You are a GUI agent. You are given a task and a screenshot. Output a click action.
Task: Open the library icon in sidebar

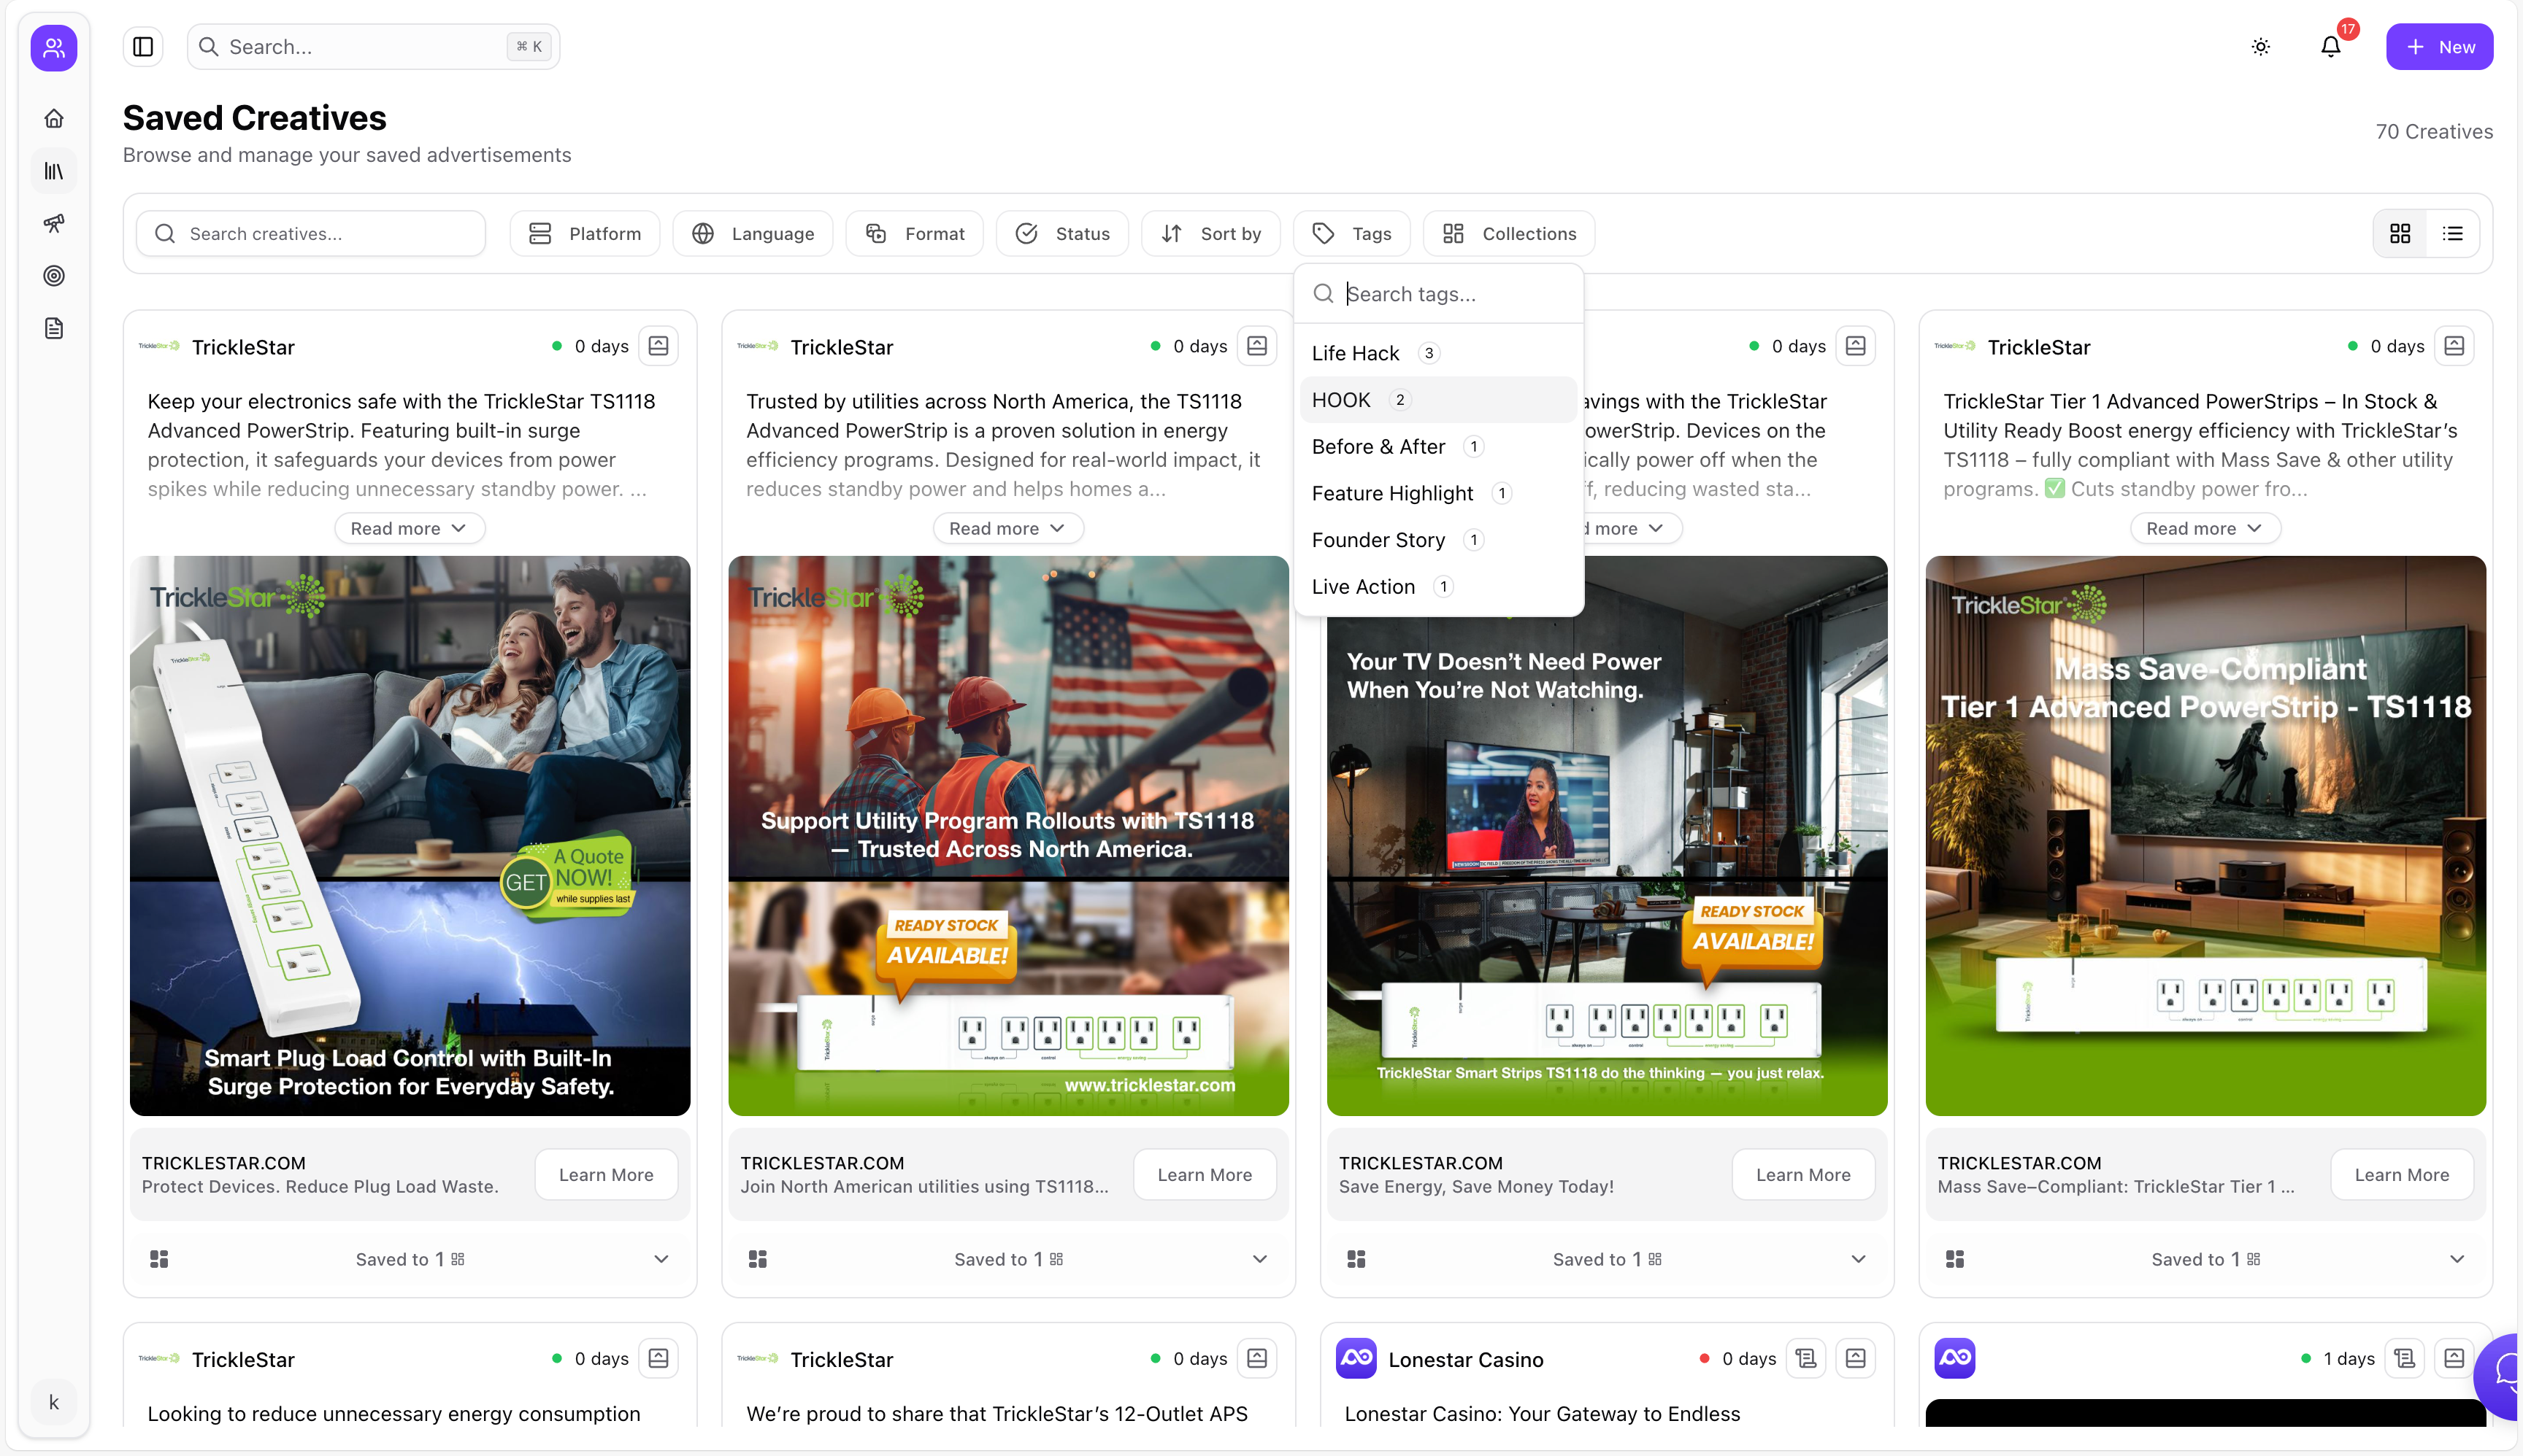point(54,171)
